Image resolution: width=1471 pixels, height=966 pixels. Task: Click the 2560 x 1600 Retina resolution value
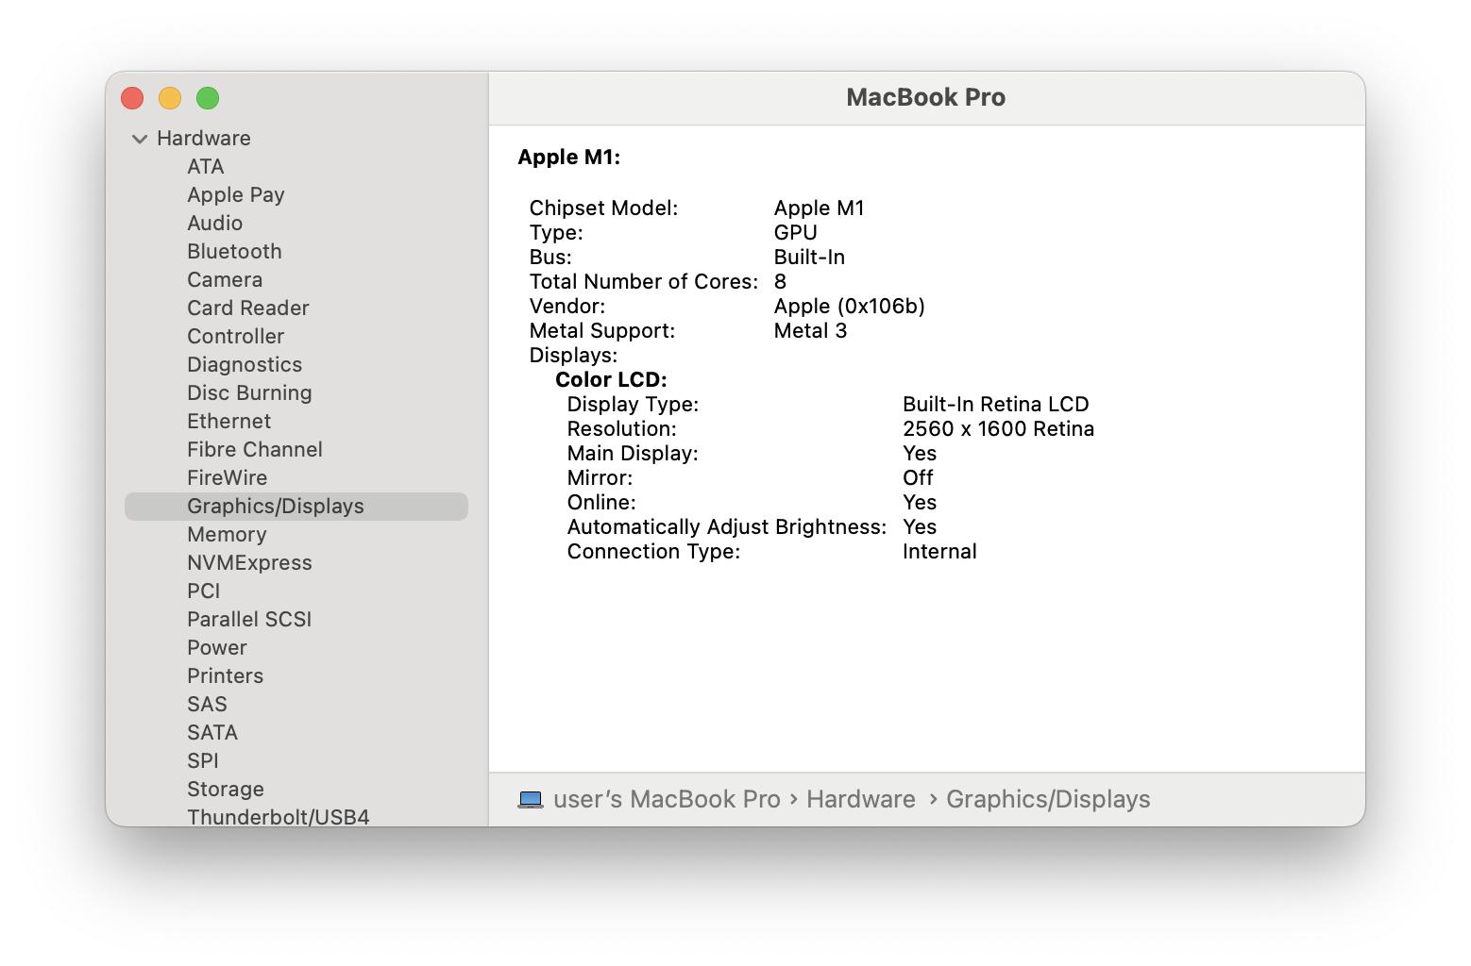(998, 429)
